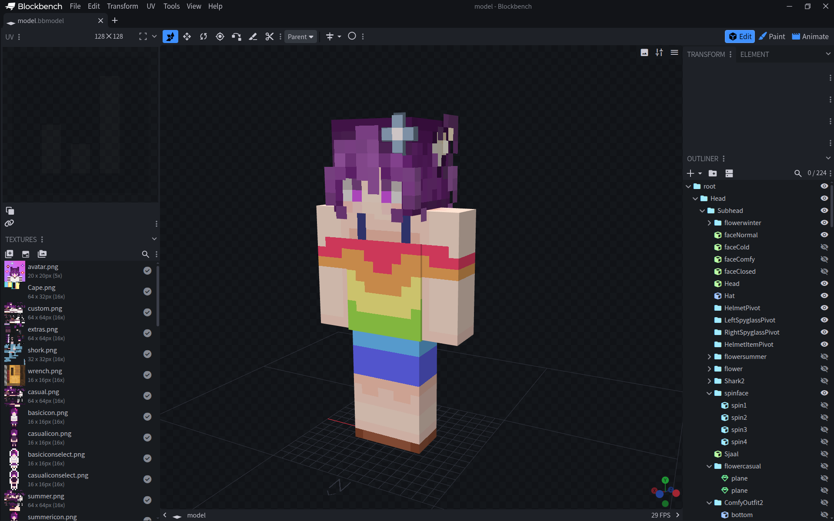The image size is (834, 521).
Task: Select HelmetItemPivot in the outliner
Action: 749,345
